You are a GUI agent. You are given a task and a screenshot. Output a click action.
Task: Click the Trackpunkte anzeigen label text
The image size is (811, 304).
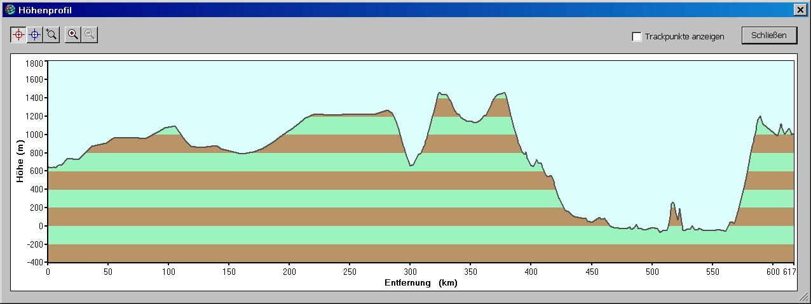tap(685, 37)
